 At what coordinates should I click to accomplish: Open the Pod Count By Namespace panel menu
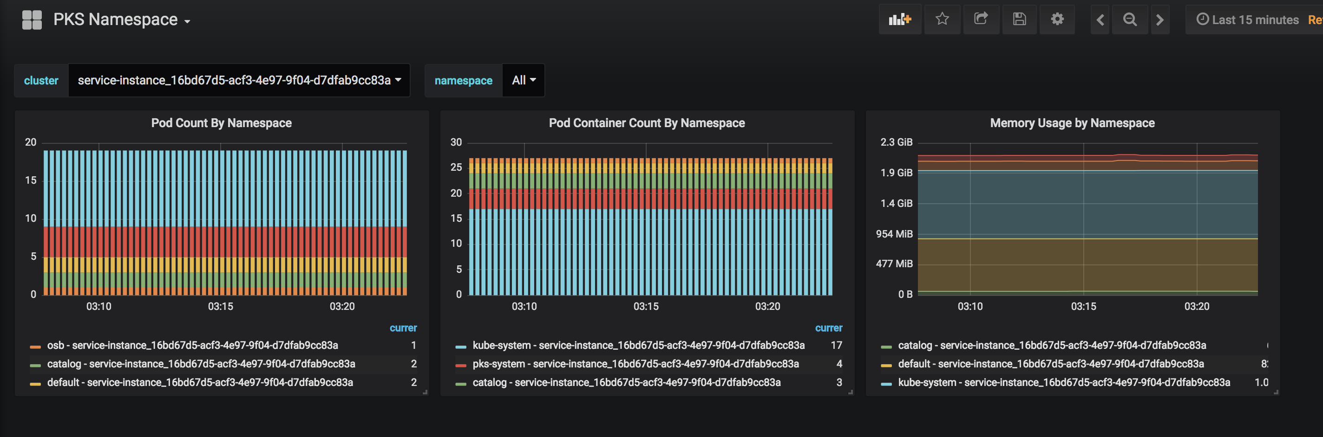click(x=222, y=122)
